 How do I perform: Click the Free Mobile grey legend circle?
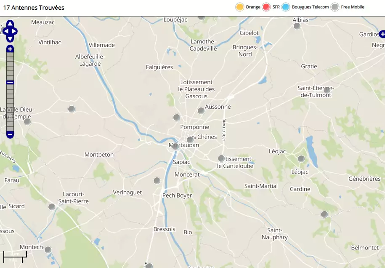tap(335, 7)
